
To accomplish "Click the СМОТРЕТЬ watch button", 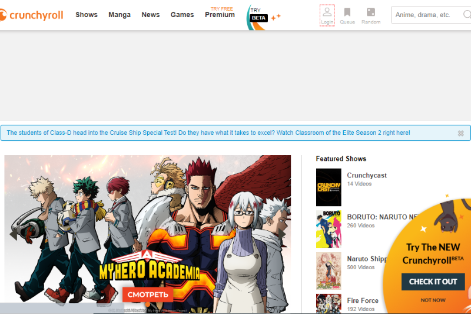I will point(148,295).
